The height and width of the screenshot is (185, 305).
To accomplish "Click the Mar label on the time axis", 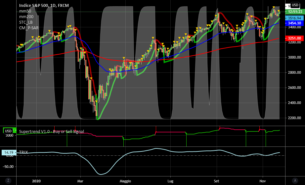I will [80, 181].
